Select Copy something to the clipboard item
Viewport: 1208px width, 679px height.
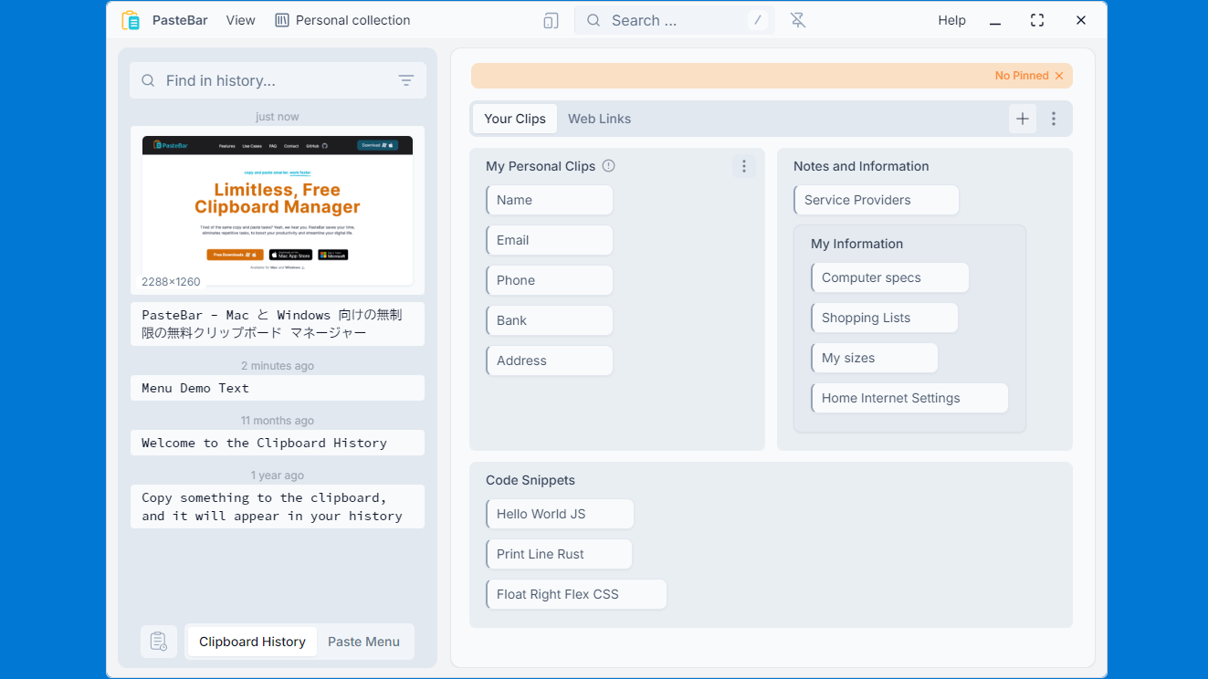(x=278, y=507)
